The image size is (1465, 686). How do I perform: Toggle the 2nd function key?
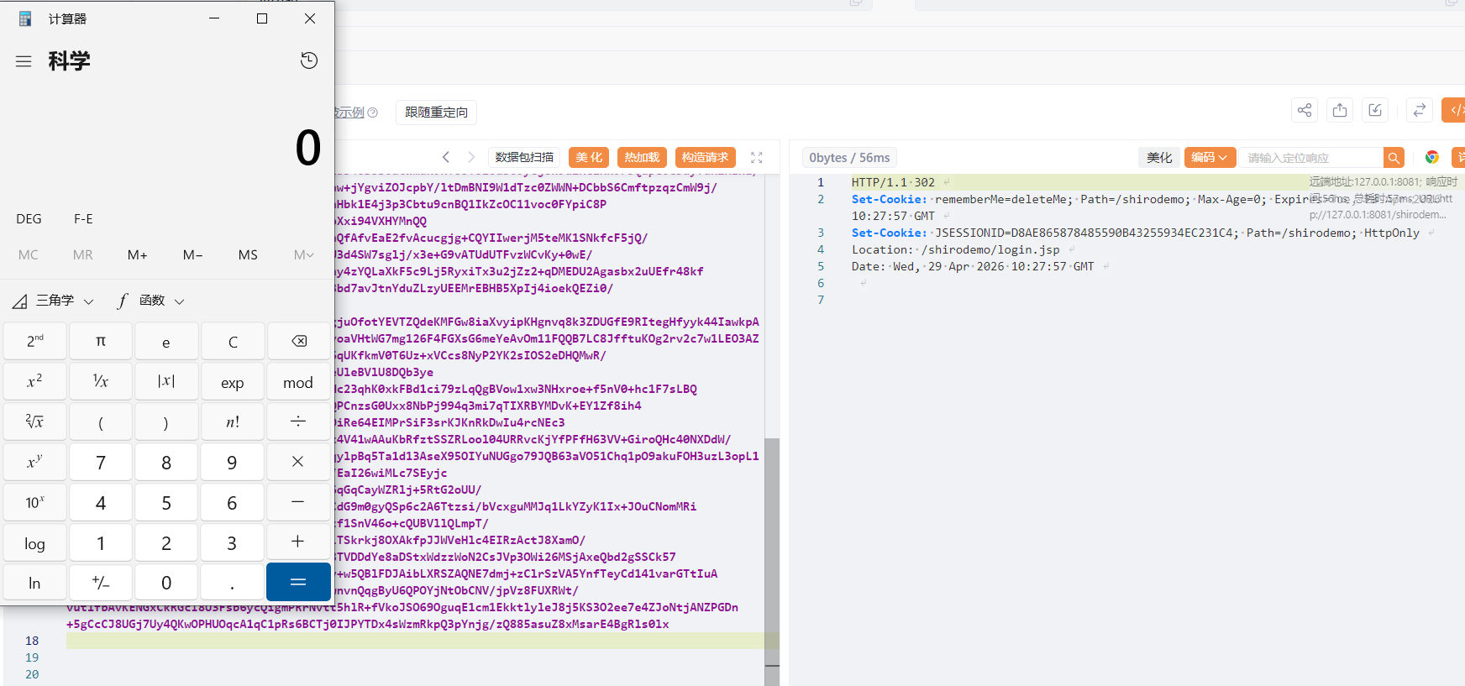[x=34, y=341]
